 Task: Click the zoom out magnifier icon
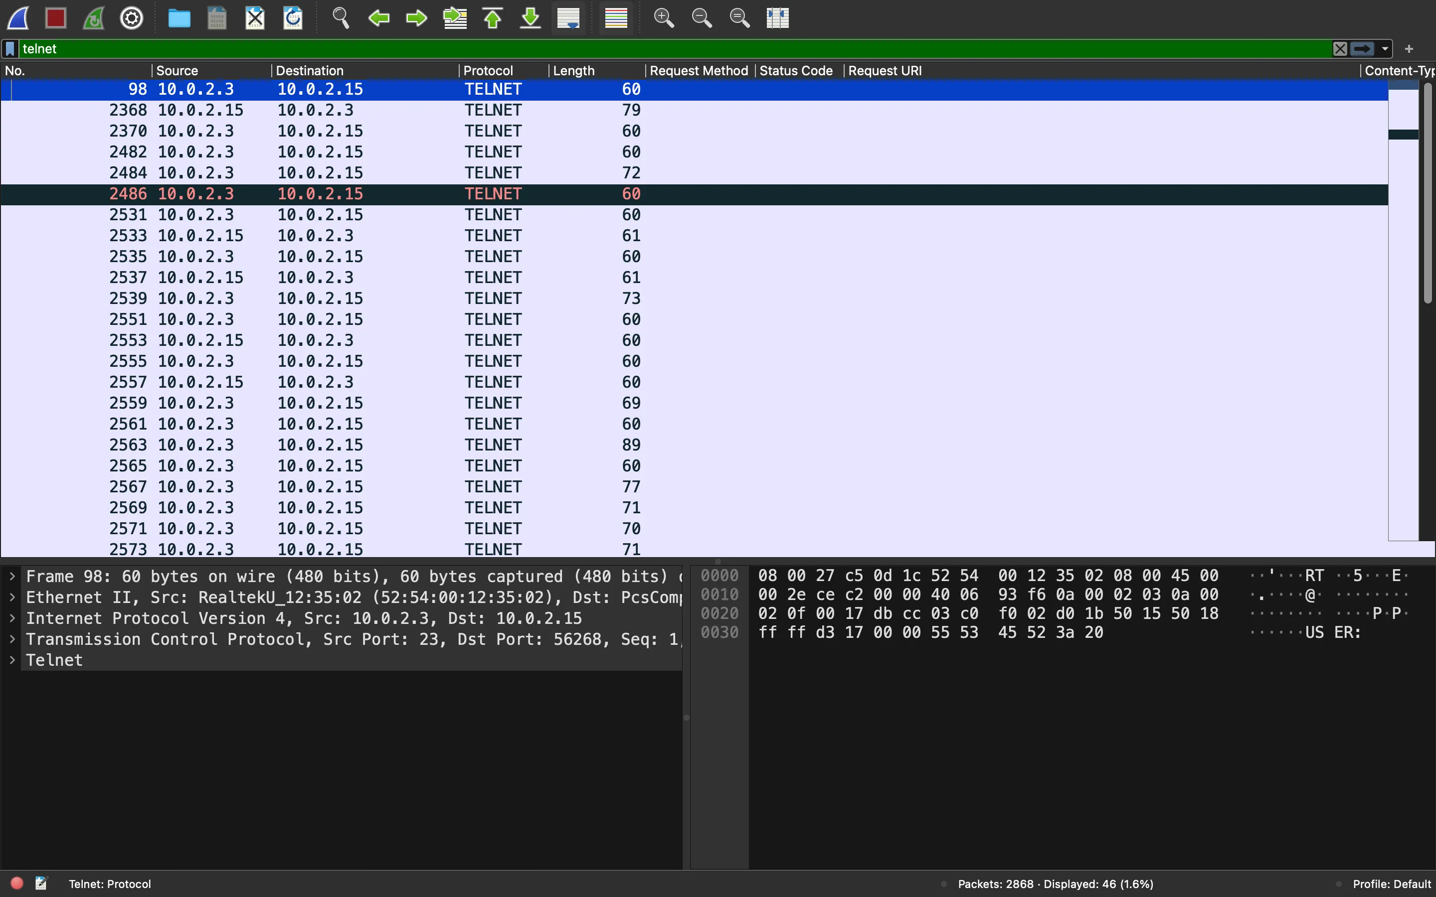tap(702, 17)
